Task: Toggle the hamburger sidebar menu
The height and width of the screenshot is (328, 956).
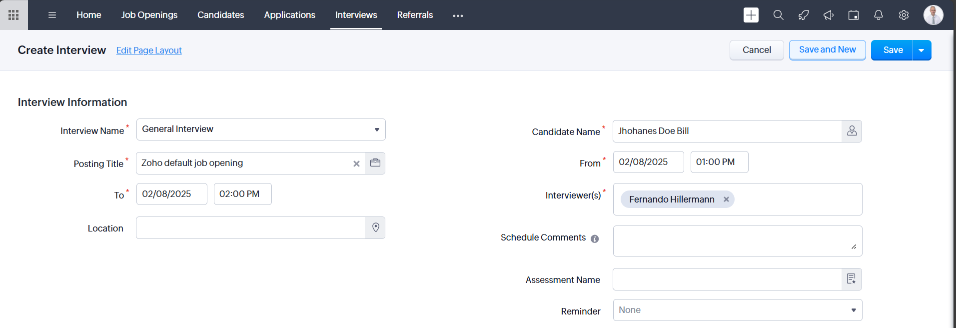Action: pyautogui.click(x=52, y=15)
